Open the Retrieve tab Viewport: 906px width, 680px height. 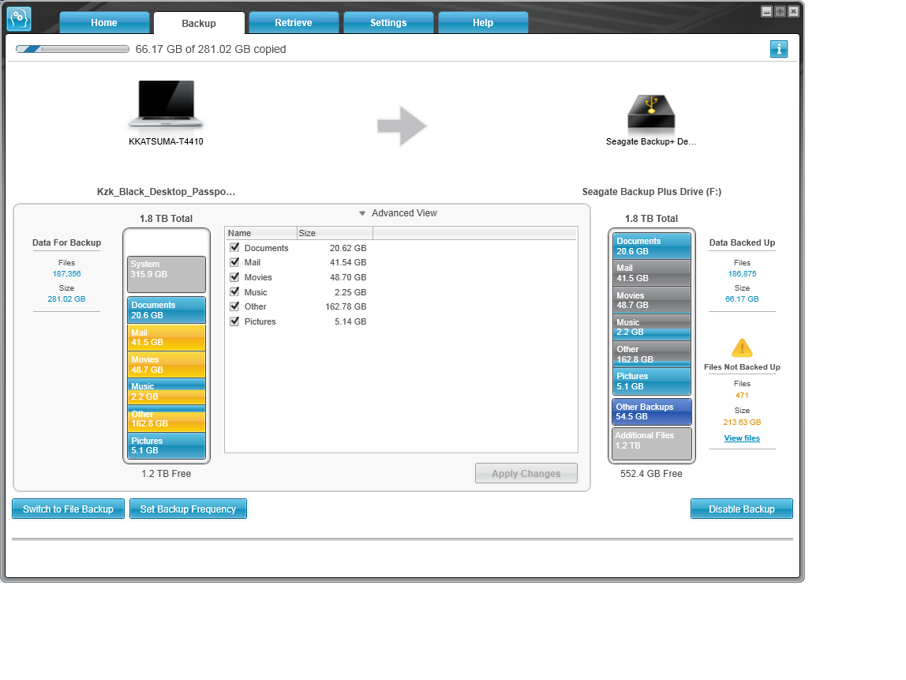(294, 23)
